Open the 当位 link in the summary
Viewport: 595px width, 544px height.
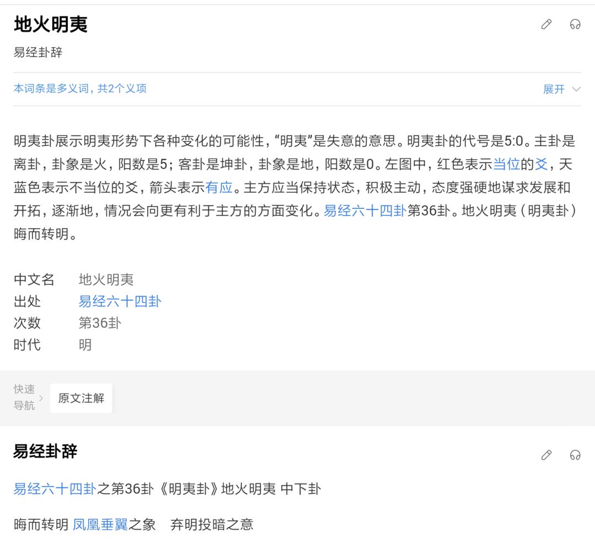(x=506, y=164)
